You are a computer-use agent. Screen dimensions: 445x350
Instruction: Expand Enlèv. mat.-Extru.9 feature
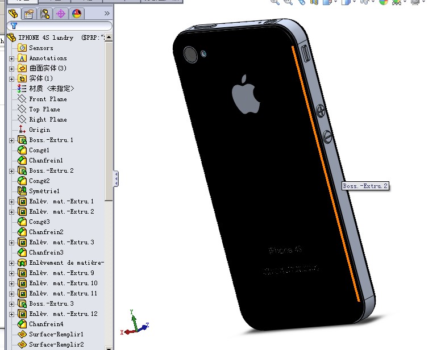[11, 273]
